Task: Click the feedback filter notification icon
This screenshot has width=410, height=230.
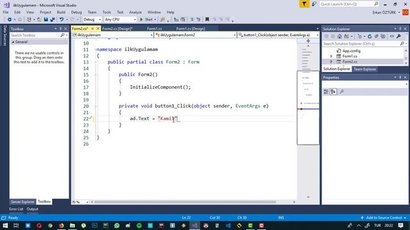Action: click(304, 4)
